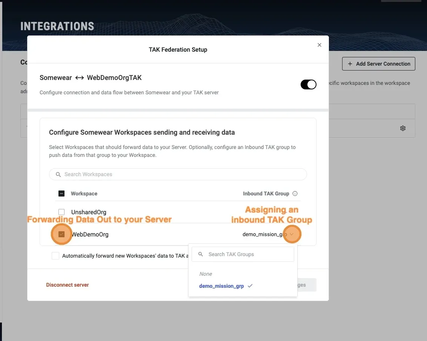Toggle the select-all Workspace header checkbox
Screen dimensions: 427x341
[61, 194]
